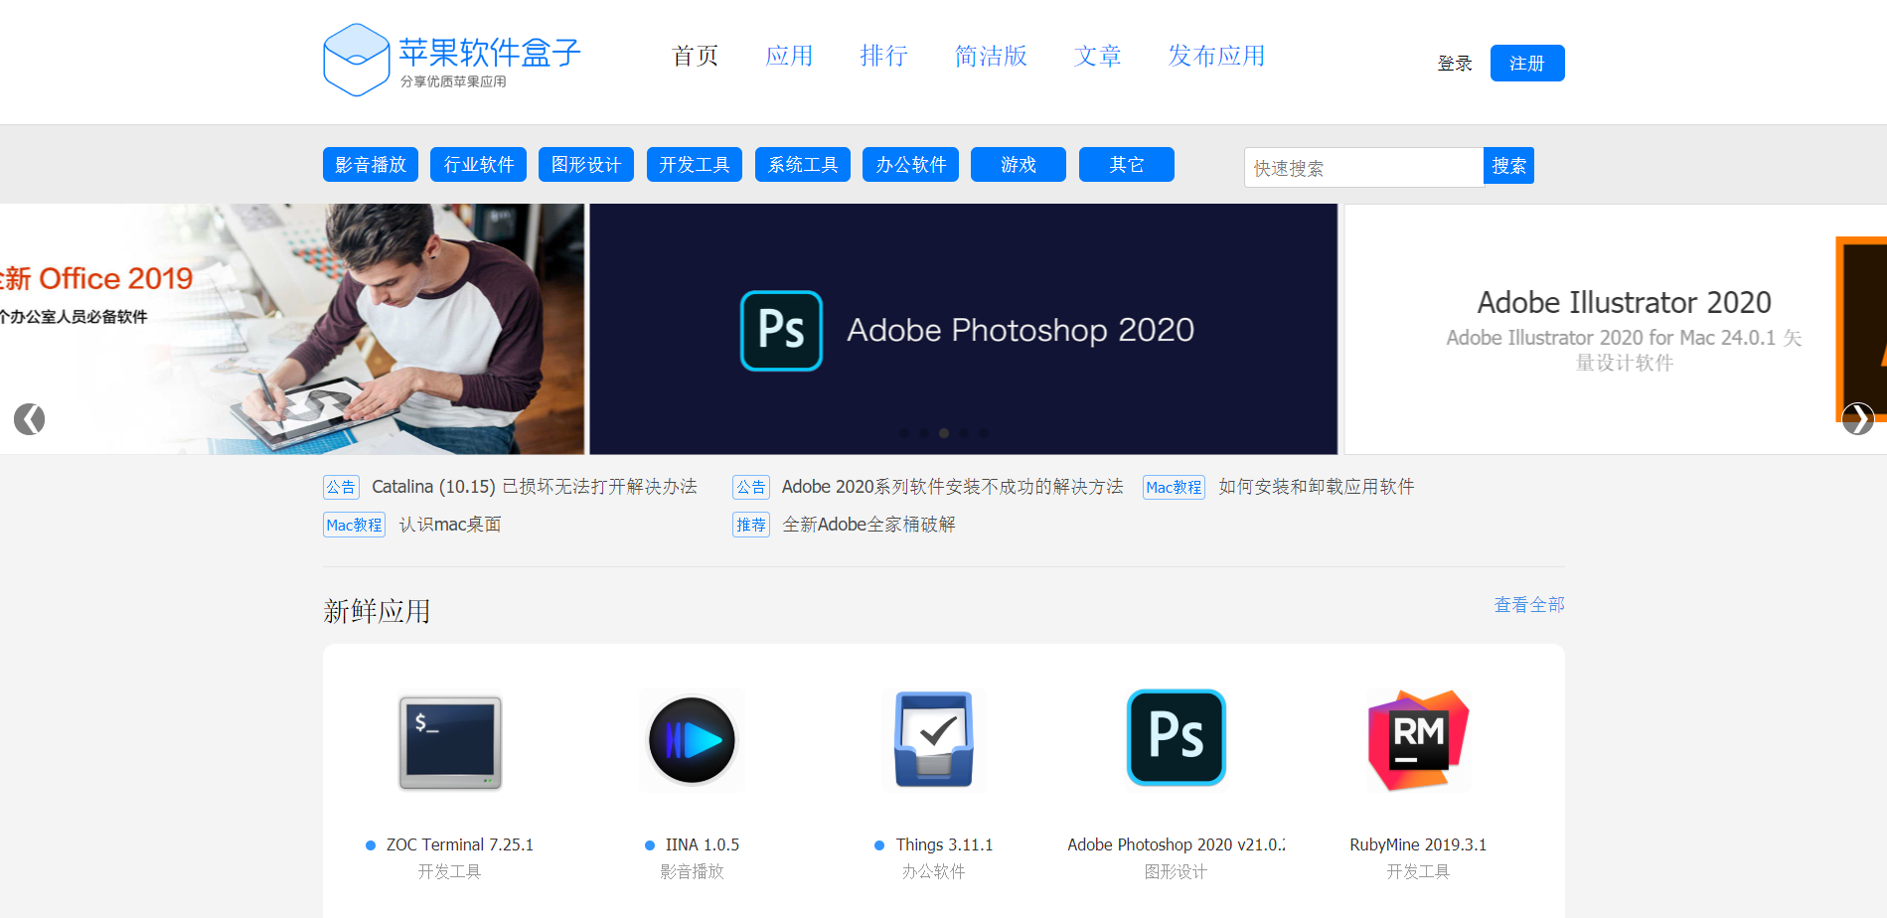The height and width of the screenshot is (918, 1887).
Task: Open the ZOC Terminal app icon
Action: point(450,742)
